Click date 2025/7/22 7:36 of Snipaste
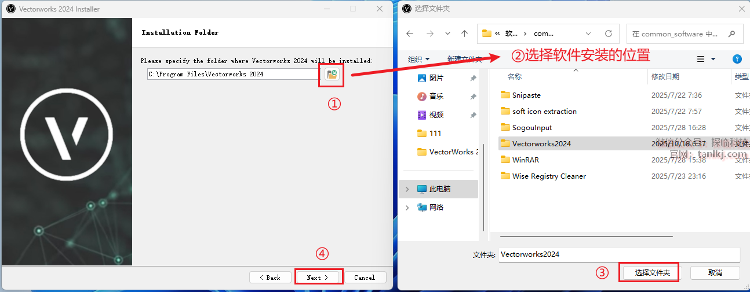Image resolution: width=750 pixels, height=292 pixels. point(676,95)
